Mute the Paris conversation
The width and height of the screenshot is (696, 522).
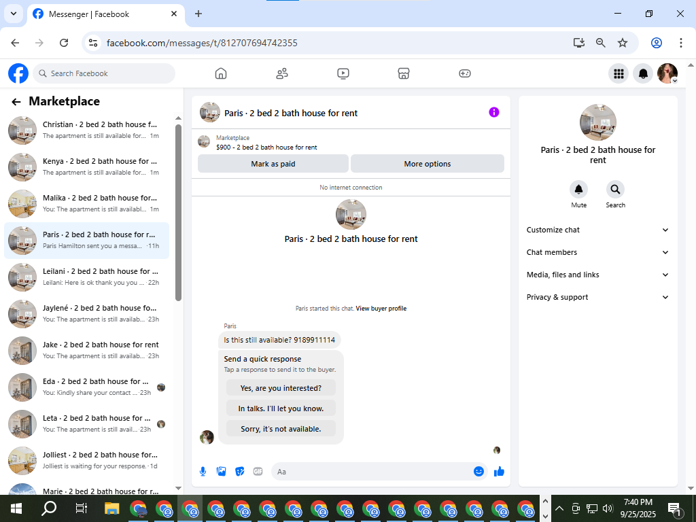(x=579, y=190)
